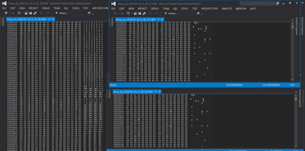
Task: Expand New Project dropdown arrow in right window
Action: pyautogui.click(x=132, y=13)
